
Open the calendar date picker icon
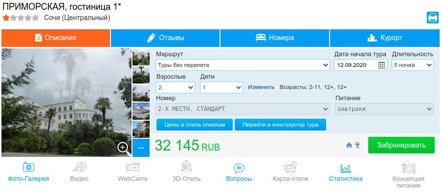pos(381,65)
